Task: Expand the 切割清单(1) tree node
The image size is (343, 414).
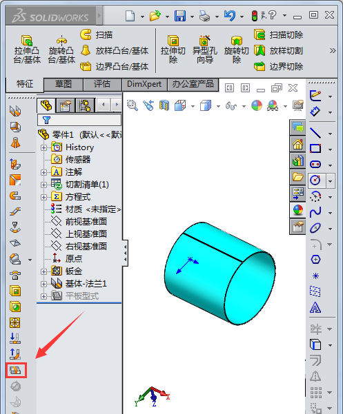Action: (44, 185)
